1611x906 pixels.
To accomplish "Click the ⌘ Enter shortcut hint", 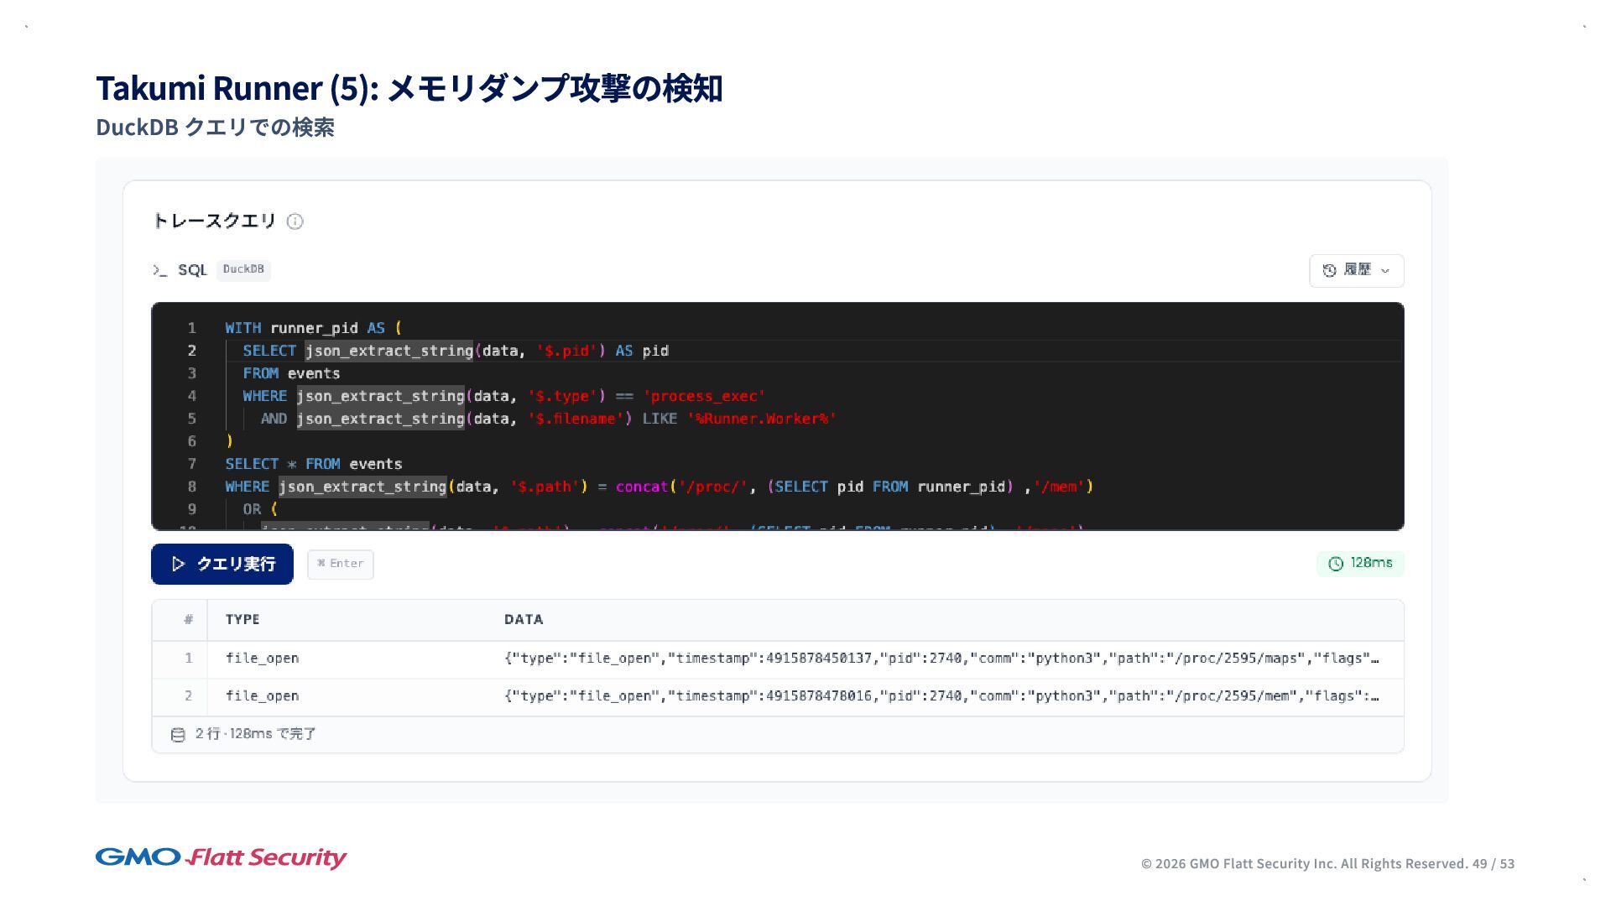I will [x=341, y=564].
